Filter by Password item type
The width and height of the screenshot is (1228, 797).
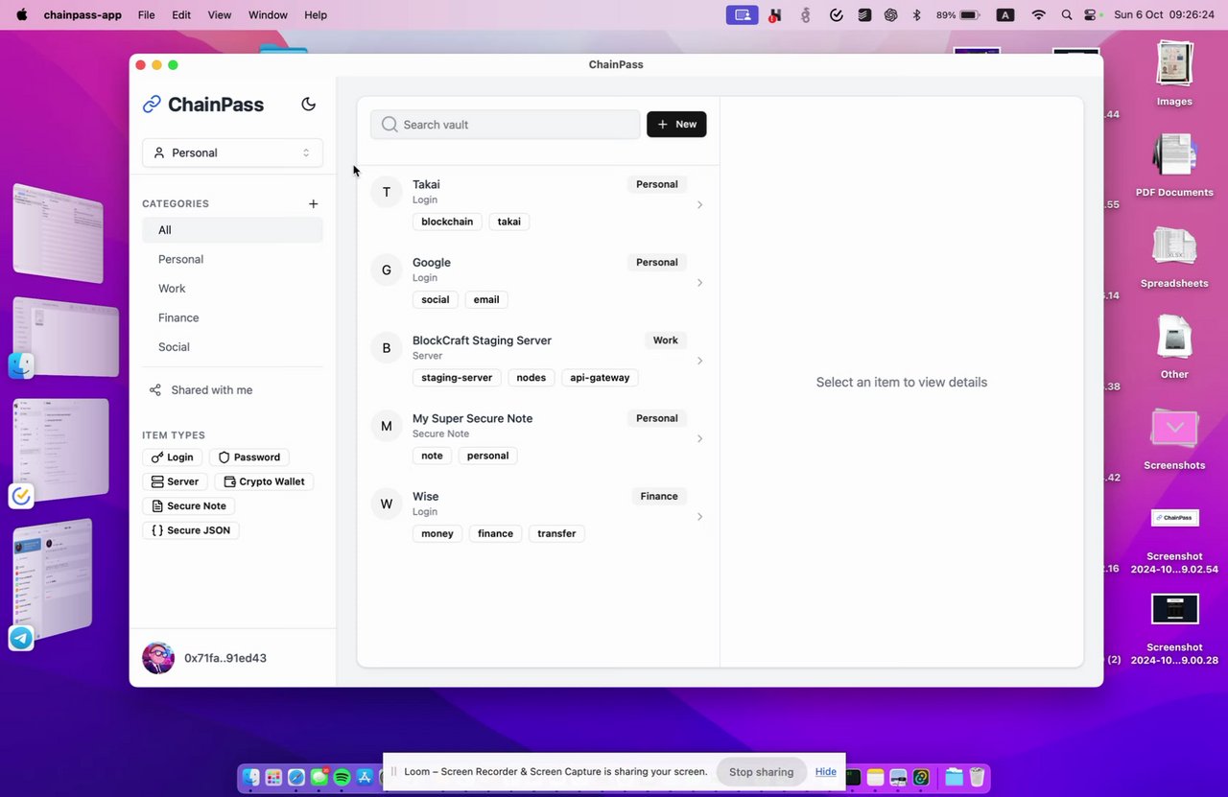click(249, 457)
